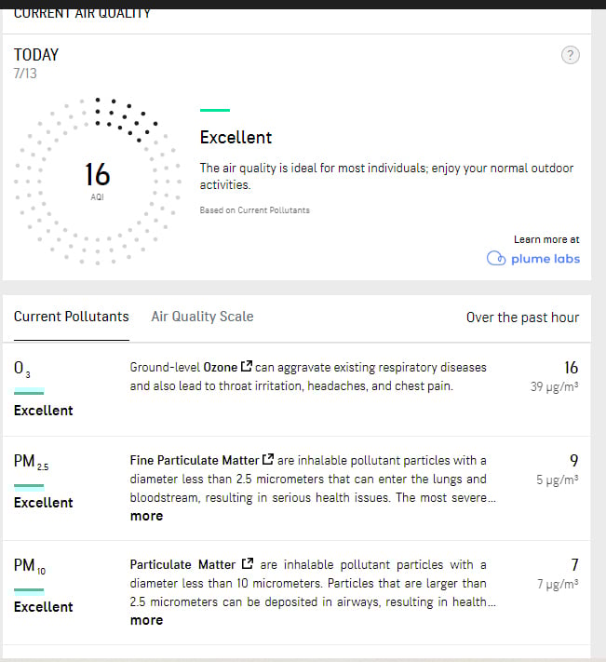The height and width of the screenshot is (662, 606).
Task: Open the Ozone link
Action: [x=221, y=367]
